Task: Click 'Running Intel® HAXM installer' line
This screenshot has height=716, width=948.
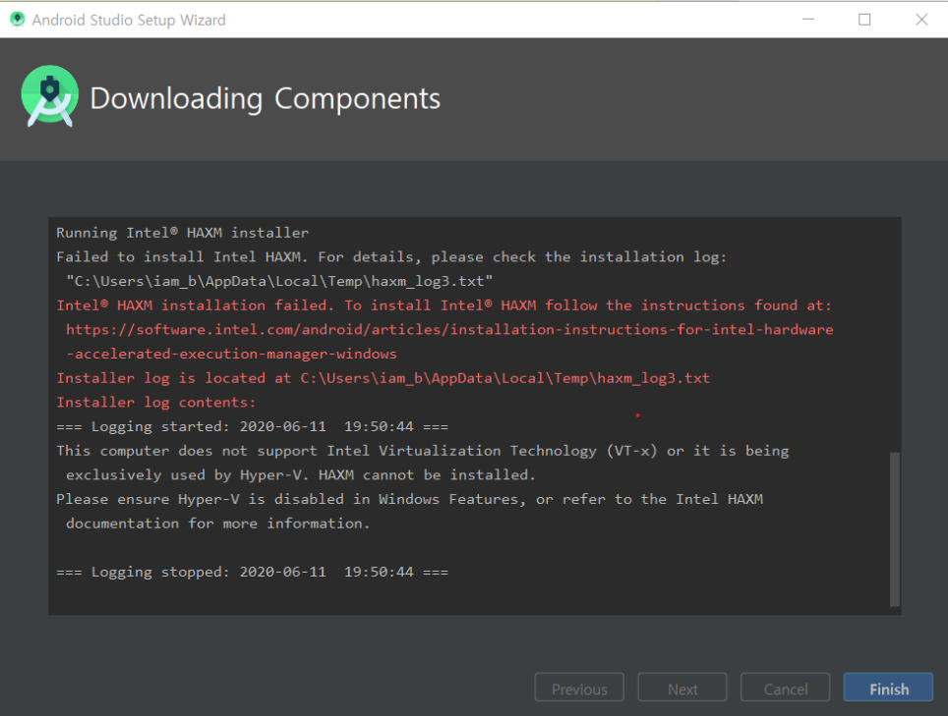Action: pos(183,233)
